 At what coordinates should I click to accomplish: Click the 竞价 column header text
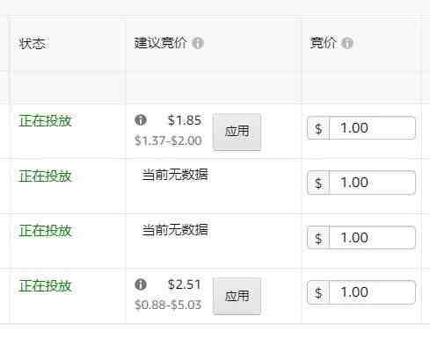(324, 43)
